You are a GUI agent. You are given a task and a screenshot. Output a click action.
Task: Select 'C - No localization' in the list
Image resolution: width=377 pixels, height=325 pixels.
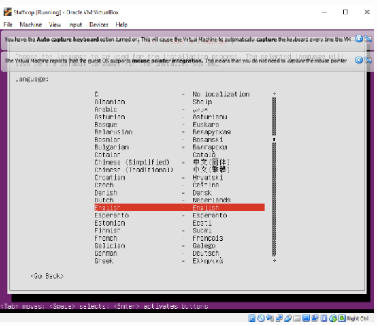180,94
